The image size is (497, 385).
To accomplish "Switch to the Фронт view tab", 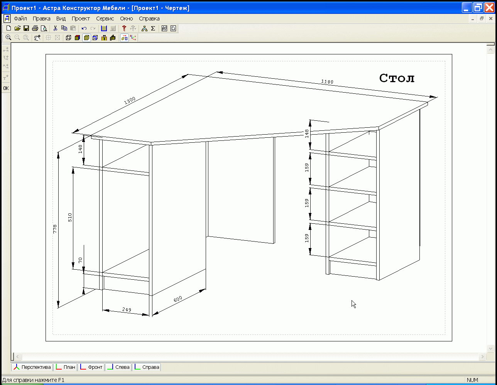I will point(91,367).
